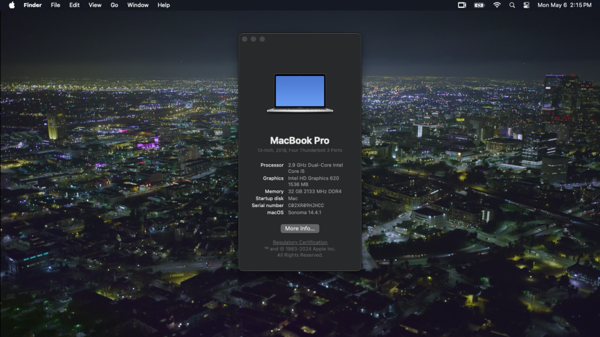The image size is (600, 337).
Task: Click the Serial number label
Action: point(268,205)
